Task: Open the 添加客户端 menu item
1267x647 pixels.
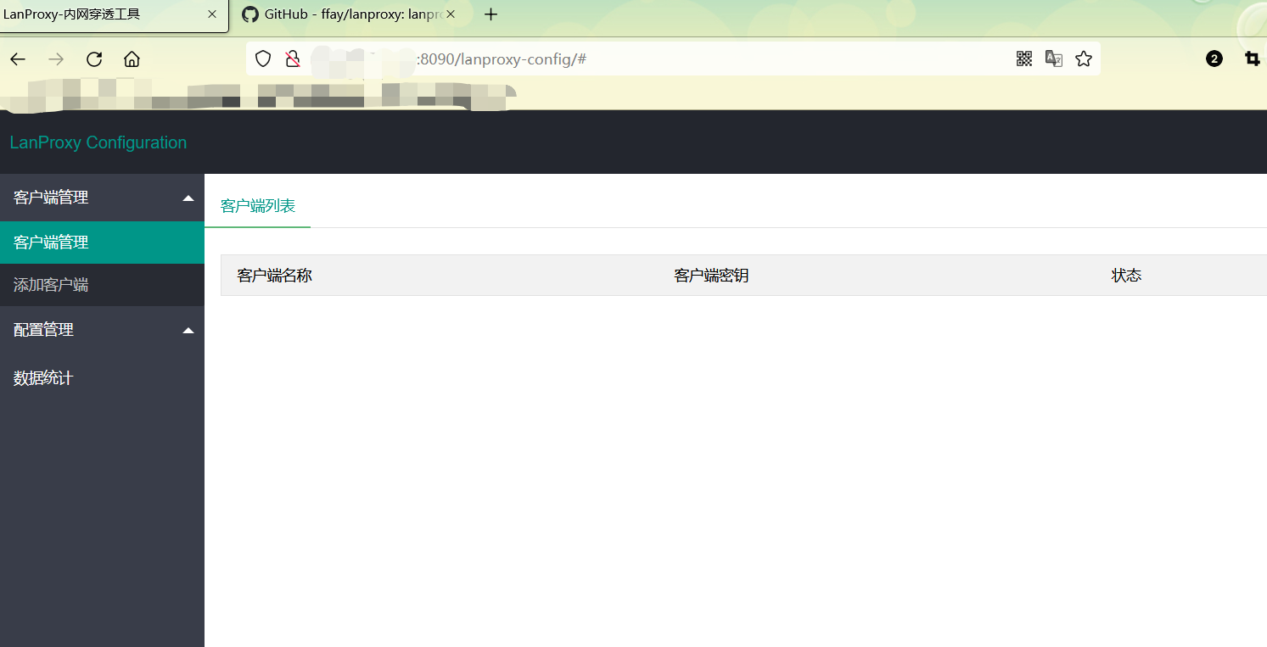Action: pos(102,285)
